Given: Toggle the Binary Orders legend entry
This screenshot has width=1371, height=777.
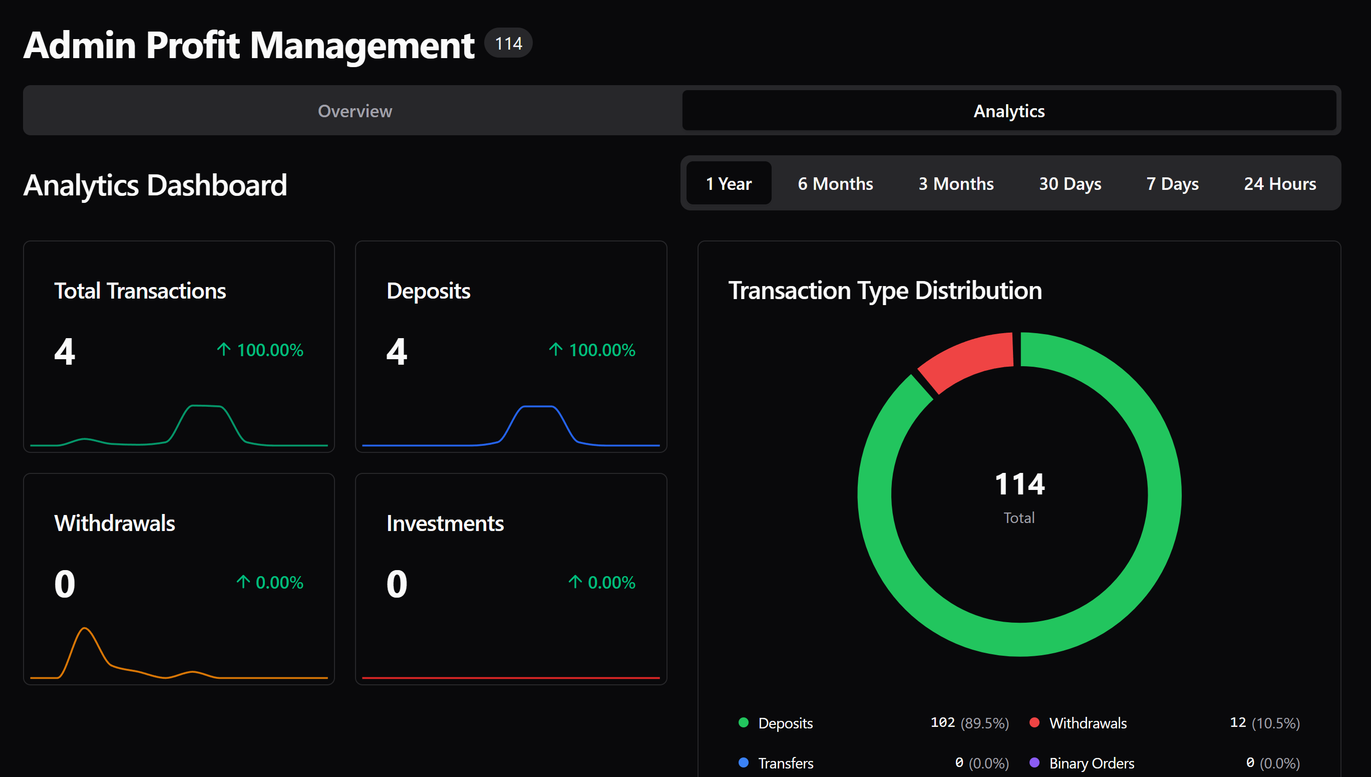Looking at the screenshot, I should coord(1091,763).
